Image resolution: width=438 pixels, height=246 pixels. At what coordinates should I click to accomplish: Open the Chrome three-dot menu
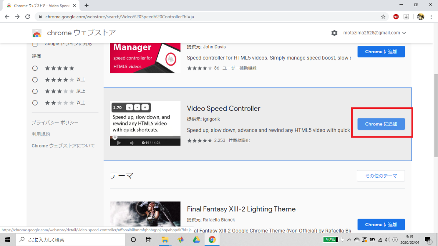coord(431,17)
